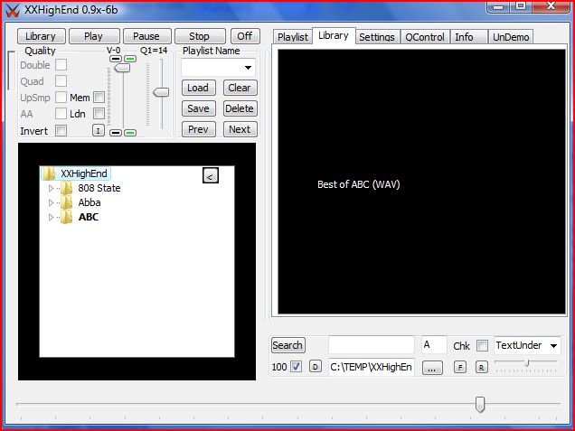Start playback with the Play button
Viewport: 575px width, 431px height.
(x=94, y=36)
